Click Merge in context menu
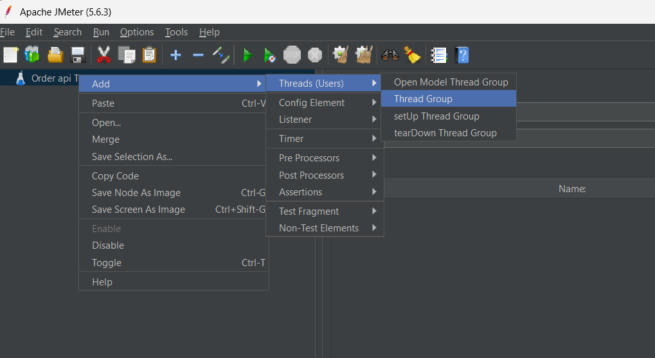 point(173,139)
